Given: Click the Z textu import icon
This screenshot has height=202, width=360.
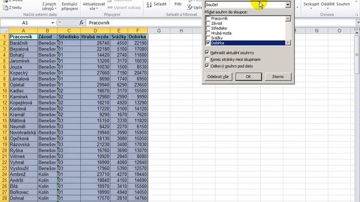Looking at the screenshot, I should coord(6,8).
